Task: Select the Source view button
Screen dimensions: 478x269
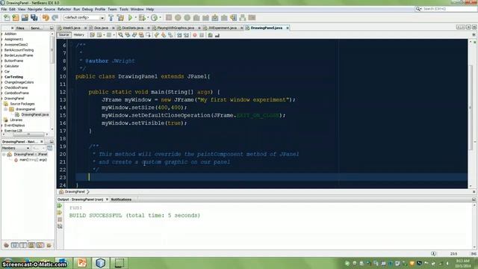Action: pyautogui.click(x=64, y=35)
